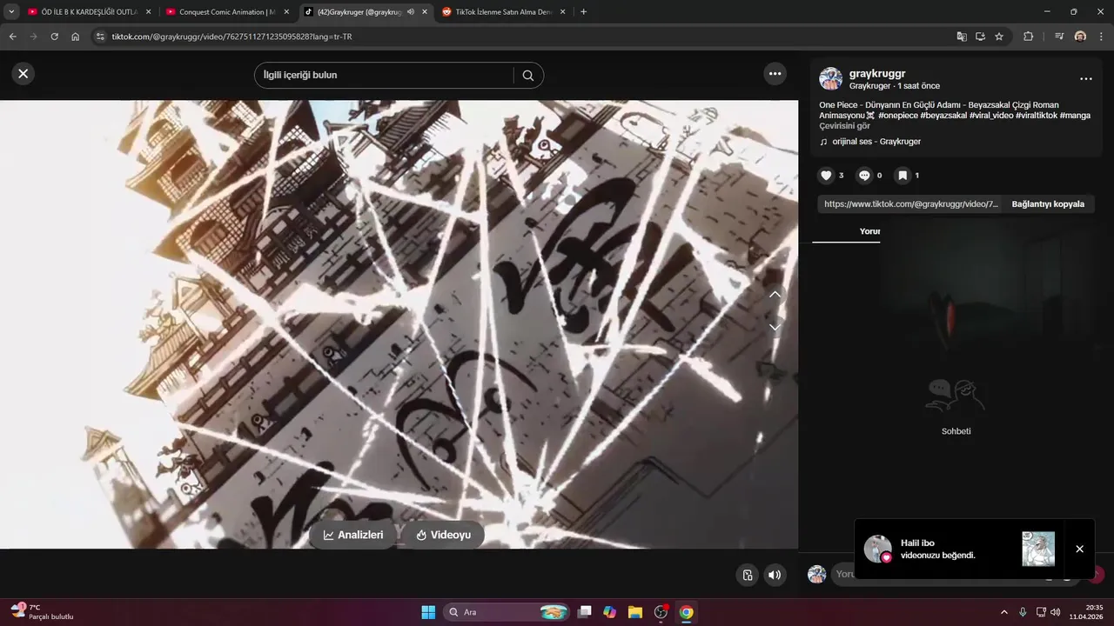
Task: Open a new browser tab with plus
Action: click(583, 12)
